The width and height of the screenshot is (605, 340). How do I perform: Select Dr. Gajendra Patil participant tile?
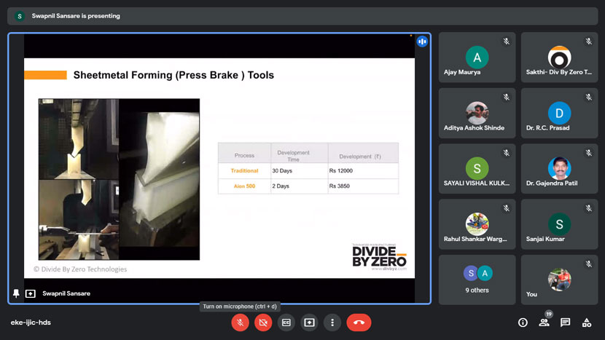coord(559,168)
